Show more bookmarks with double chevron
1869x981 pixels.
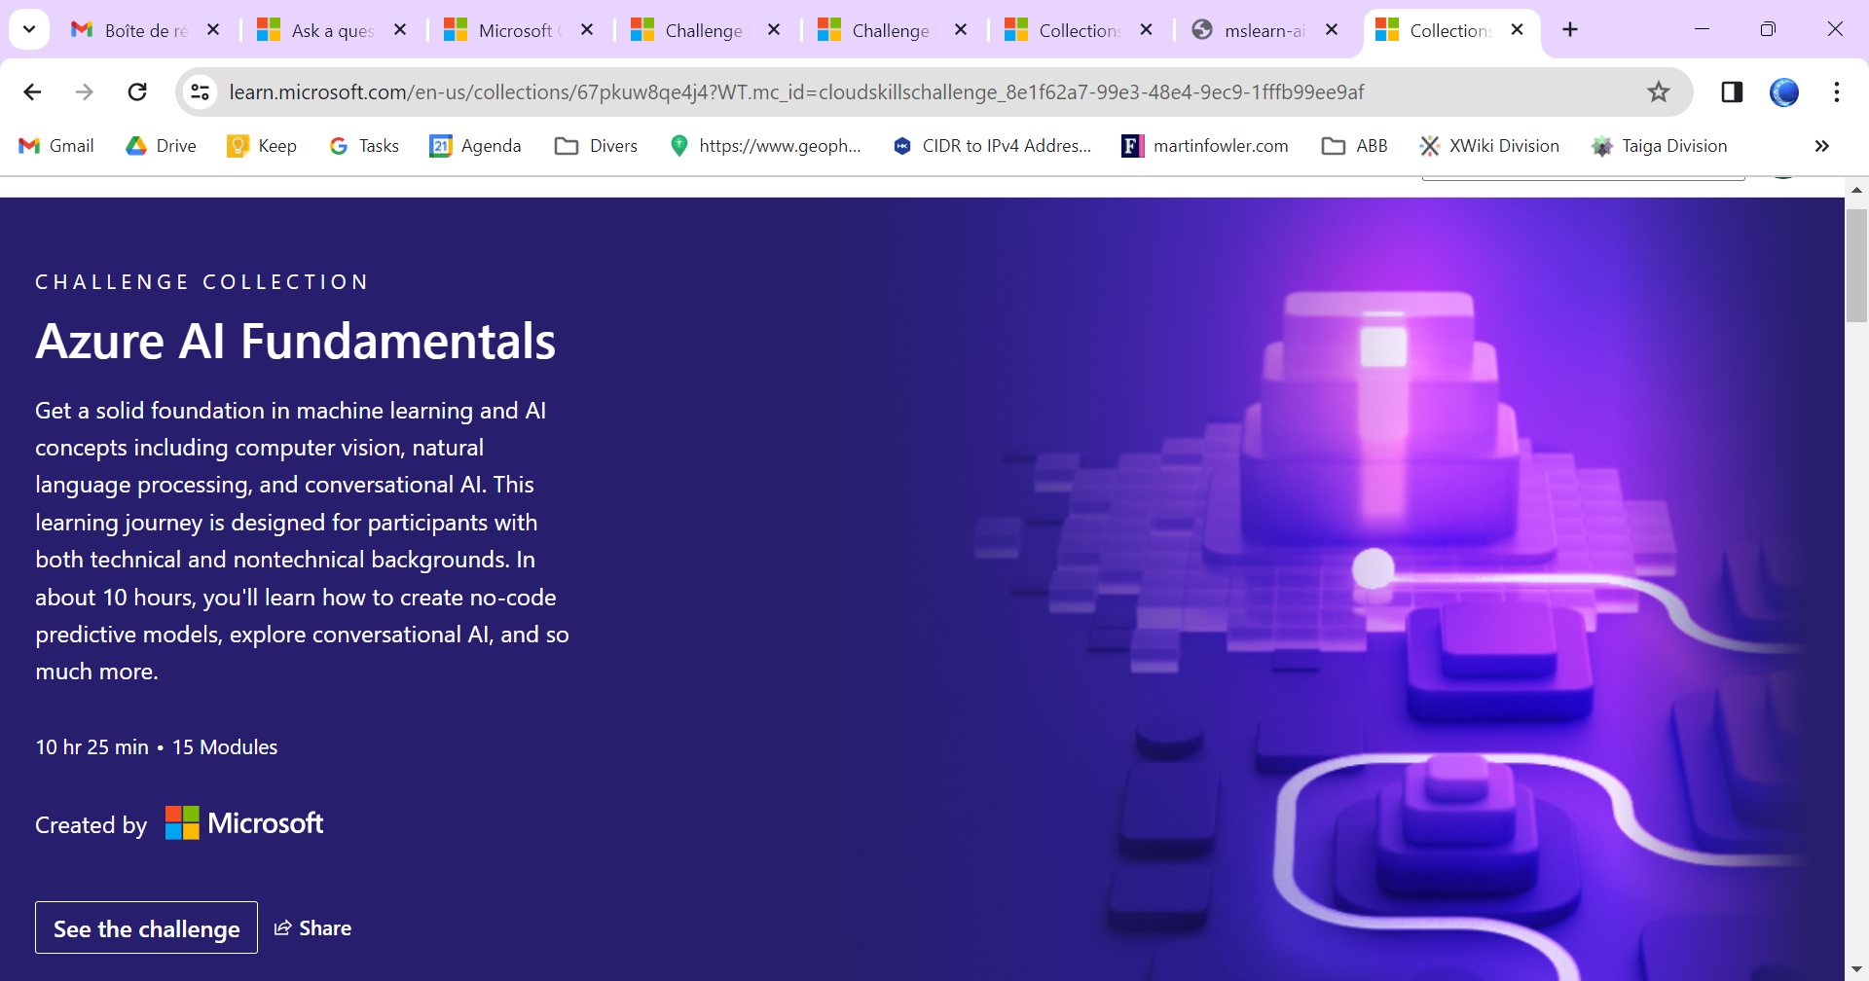[1822, 146]
